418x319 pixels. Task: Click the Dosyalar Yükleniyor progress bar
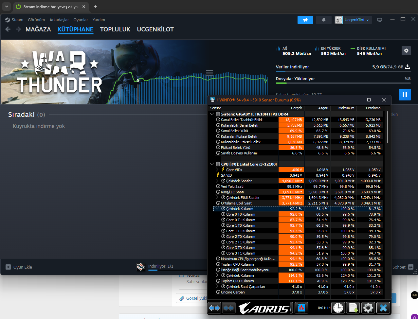343,83
